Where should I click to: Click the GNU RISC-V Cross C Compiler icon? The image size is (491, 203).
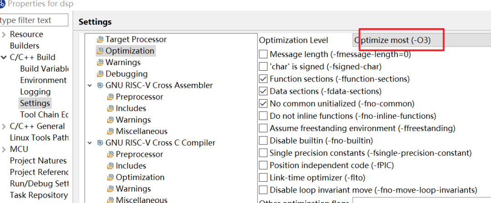click(100, 143)
